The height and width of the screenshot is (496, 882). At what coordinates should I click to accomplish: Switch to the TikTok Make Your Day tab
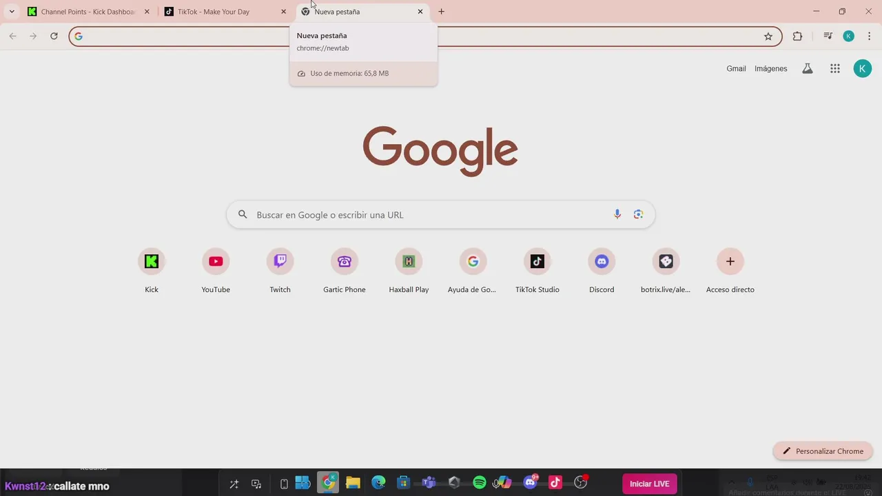pos(225,12)
